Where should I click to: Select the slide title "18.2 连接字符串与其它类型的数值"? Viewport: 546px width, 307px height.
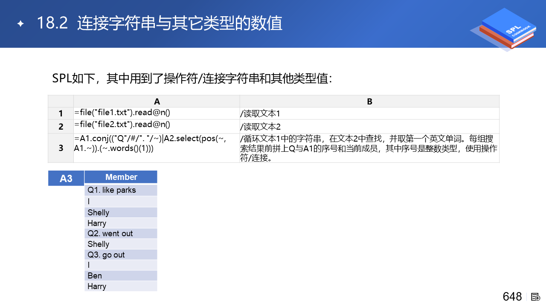(160, 23)
